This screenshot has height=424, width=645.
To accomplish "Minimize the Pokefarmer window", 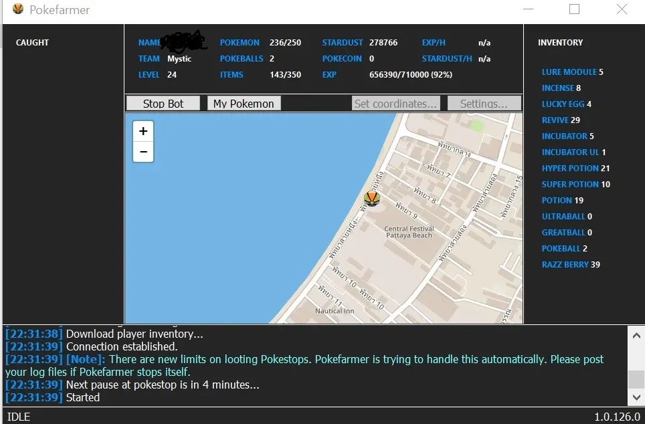I will pyautogui.click(x=528, y=9).
